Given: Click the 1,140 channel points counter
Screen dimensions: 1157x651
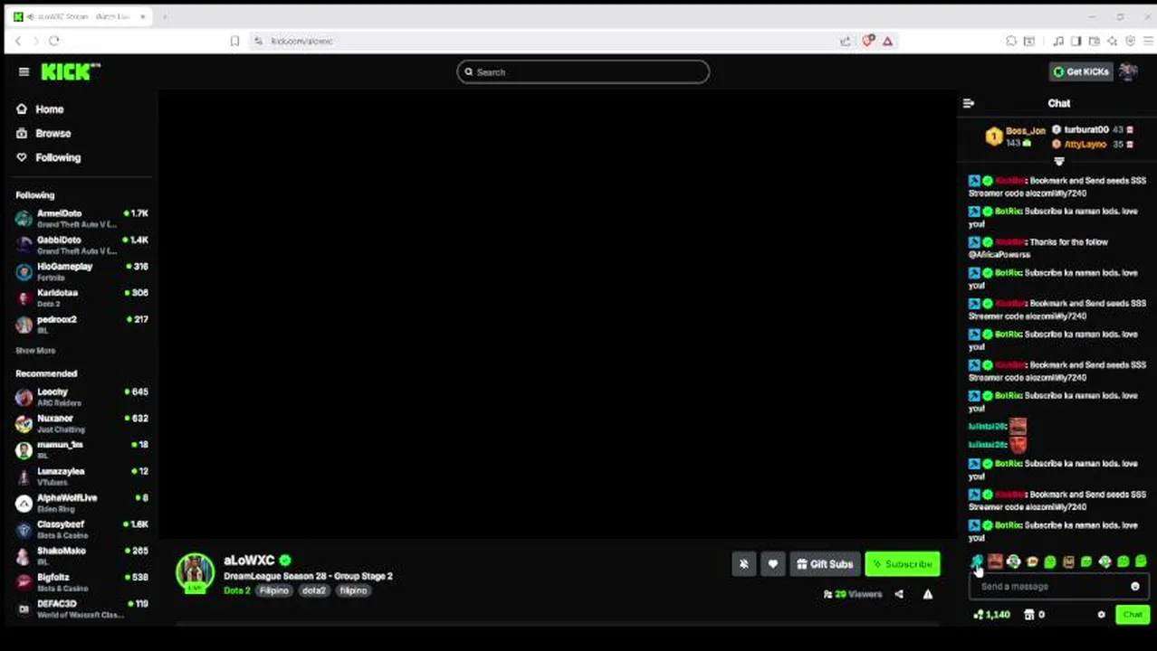Looking at the screenshot, I should click(992, 615).
